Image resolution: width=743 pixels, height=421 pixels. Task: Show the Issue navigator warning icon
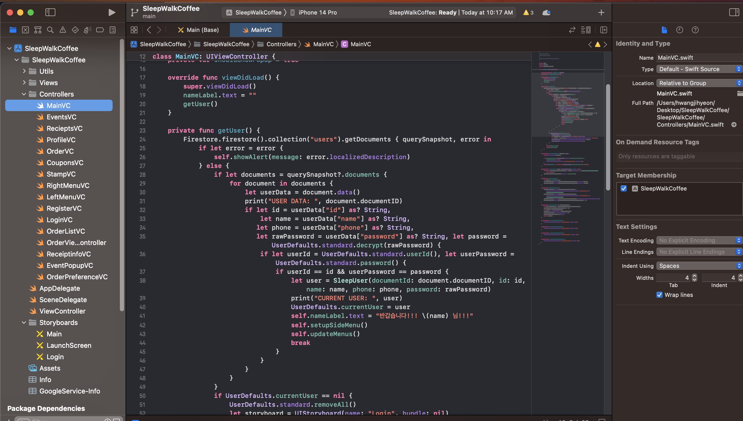pos(63,30)
